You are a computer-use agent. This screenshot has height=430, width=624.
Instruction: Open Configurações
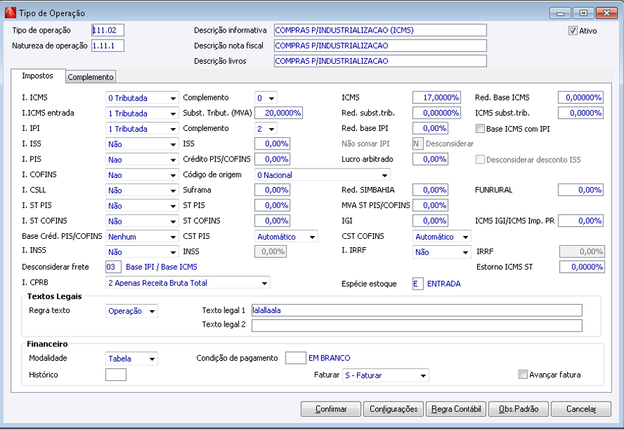(394, 409)
